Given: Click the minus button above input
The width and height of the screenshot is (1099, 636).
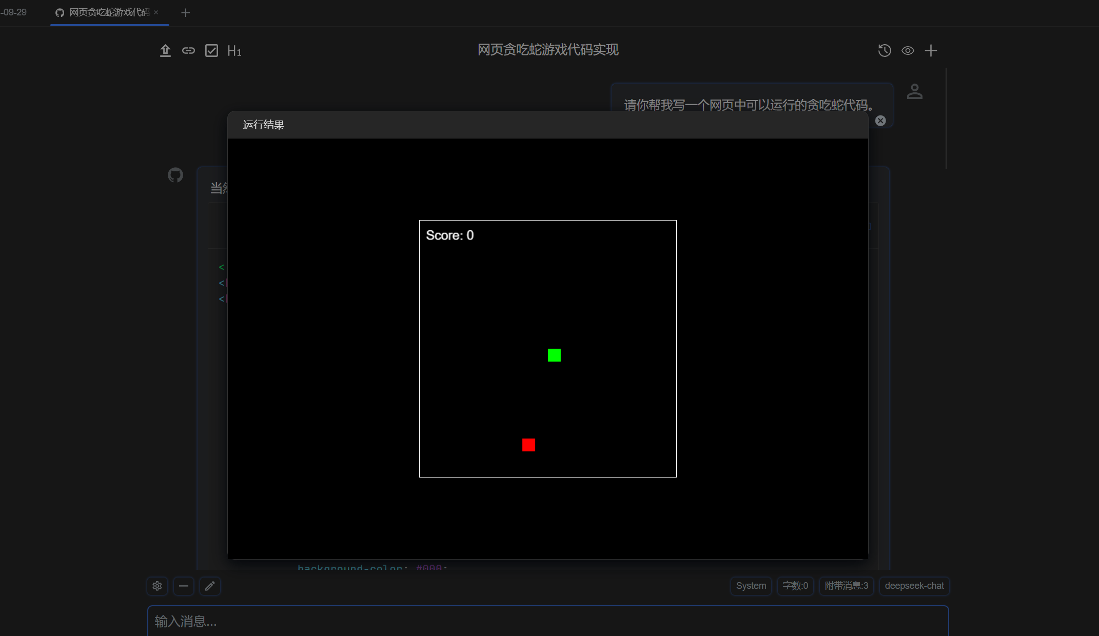Looking at the screenshot, I should click(x=184, y=586).
